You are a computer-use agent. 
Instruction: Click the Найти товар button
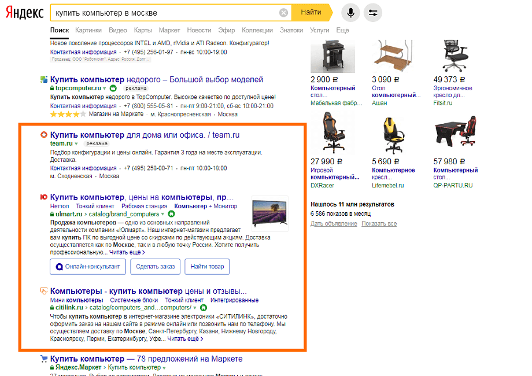point(207,267)
